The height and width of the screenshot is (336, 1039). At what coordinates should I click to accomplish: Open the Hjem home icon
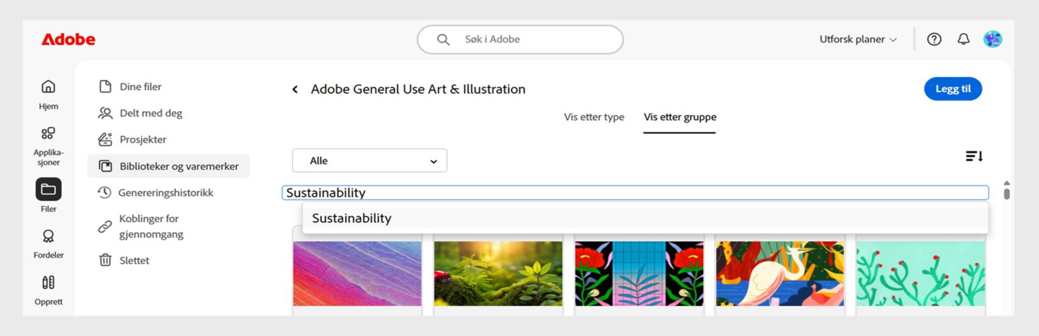coord(48,87)
